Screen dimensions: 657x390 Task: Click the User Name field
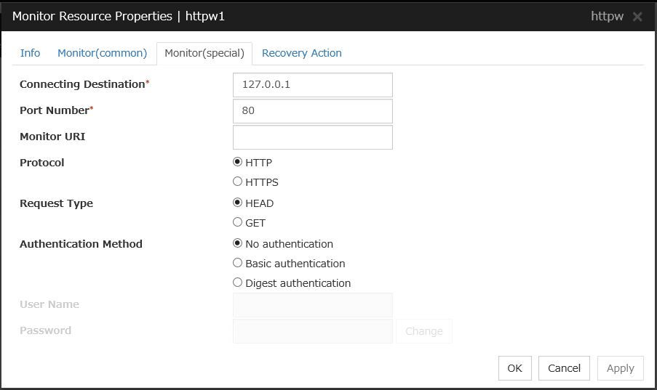312,305
